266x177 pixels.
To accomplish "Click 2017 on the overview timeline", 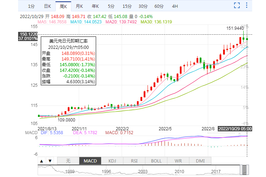I will 216,172.
